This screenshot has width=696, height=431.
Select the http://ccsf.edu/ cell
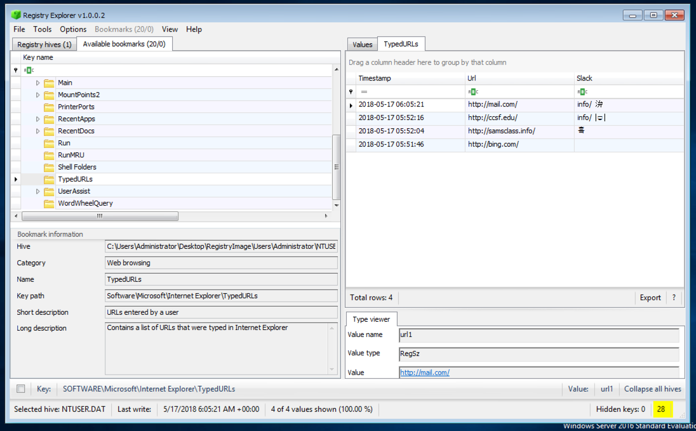coord(519,118)
